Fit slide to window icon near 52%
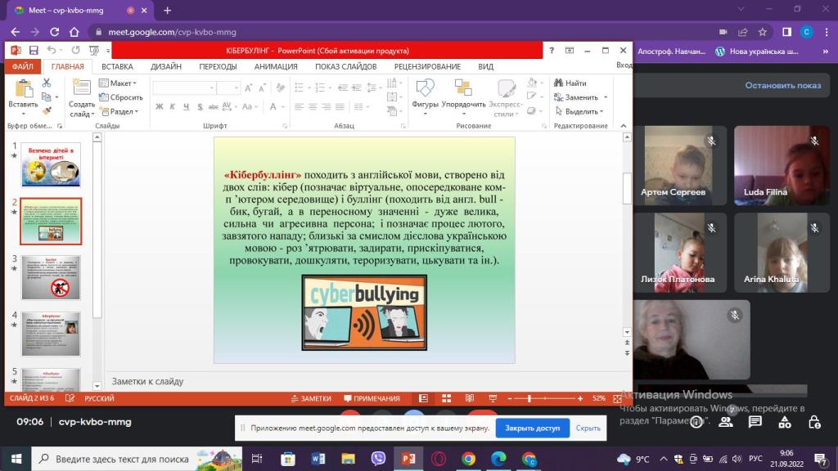Viewport: 838px width, 471px height. (x=617, y=398)
